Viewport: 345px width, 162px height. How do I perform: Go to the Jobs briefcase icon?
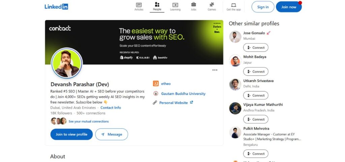click(x=193, y=5)
